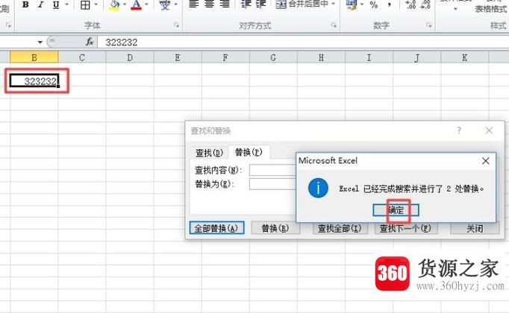Switch to 替换(P) tab
The height and width of the screenshot is (313, 509).
click(249, 152)
